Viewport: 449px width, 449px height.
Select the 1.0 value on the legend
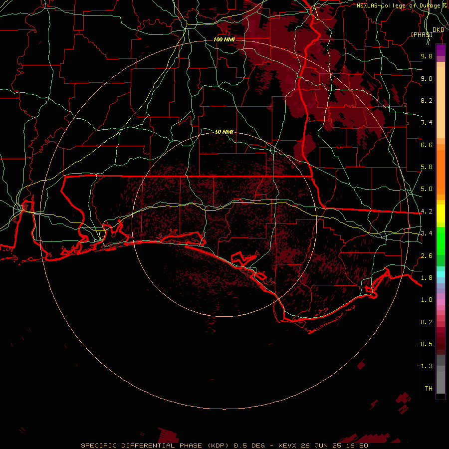coord(427,300)
